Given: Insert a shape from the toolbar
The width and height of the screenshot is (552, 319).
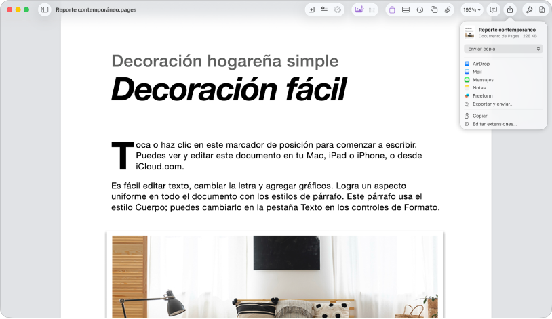Looking at the screenshot, I should click(x=434, y=10).
